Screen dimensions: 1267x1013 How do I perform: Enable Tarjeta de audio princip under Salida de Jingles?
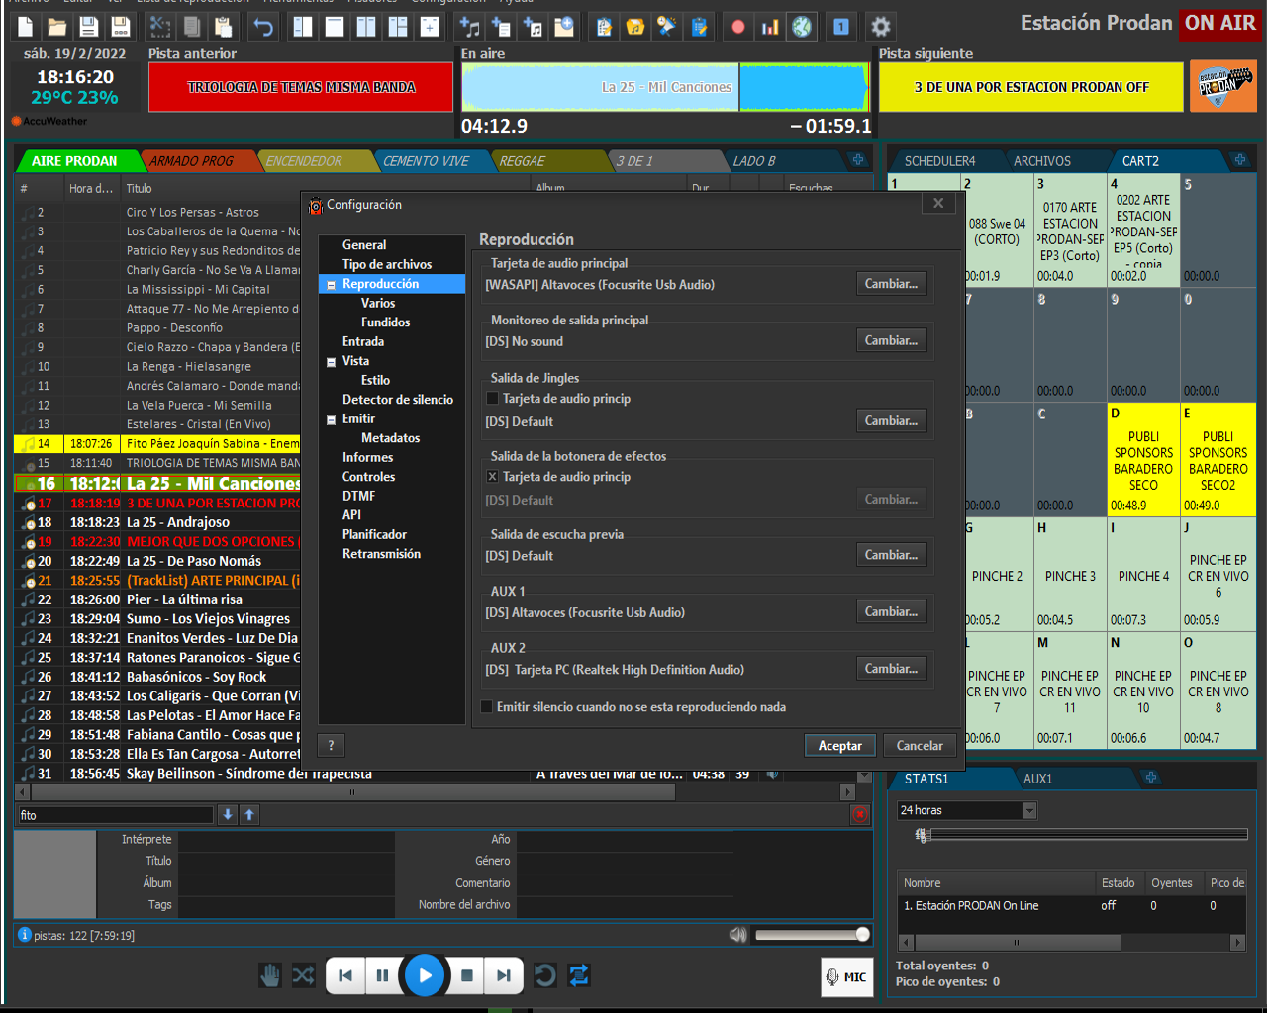point(492,399)
